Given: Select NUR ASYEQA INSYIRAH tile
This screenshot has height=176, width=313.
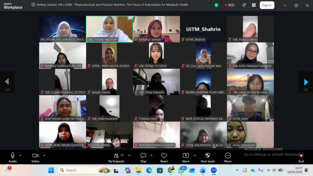Looking at the screenshot, I should point(203,108).
